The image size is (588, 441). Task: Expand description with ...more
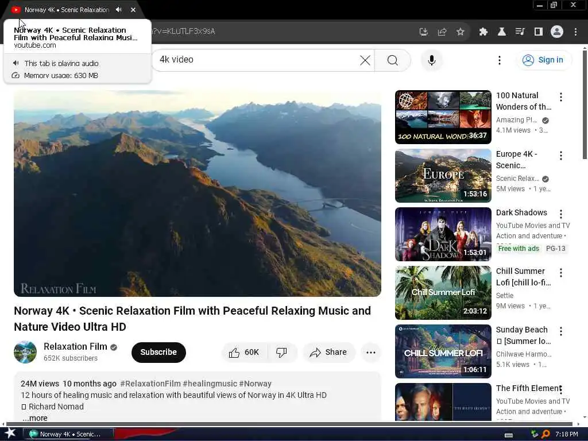[35, 418]
